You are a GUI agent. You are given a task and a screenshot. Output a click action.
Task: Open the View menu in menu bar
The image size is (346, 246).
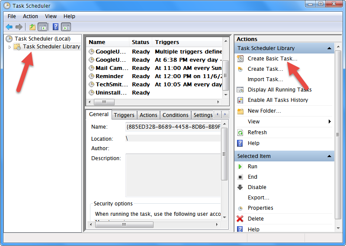point(51,16)
